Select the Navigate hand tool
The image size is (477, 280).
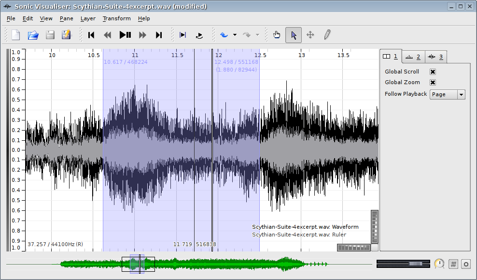pyautogui.click(x=277, y=35)
